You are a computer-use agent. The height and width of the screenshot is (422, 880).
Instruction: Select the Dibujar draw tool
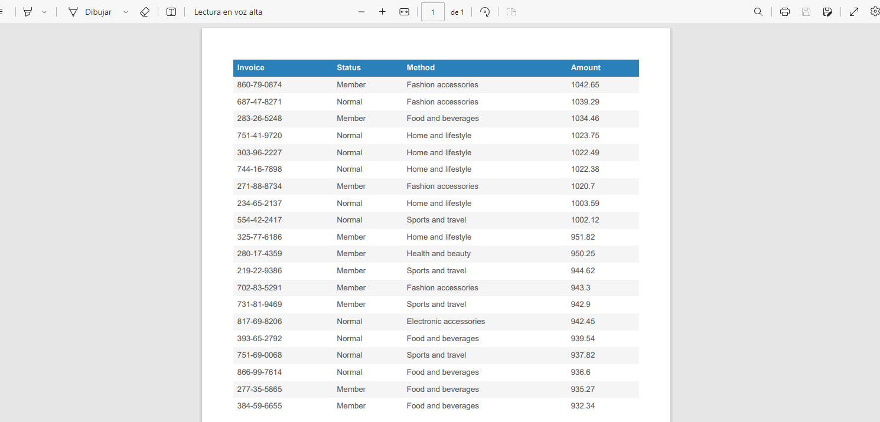[90, 12]
